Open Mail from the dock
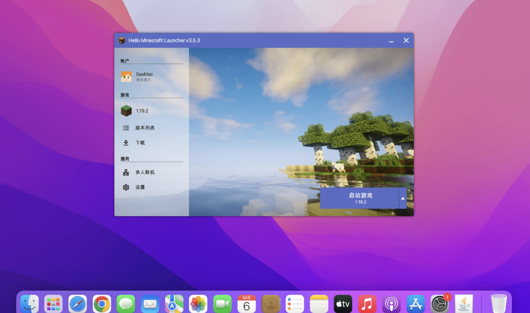 [x=150, y=304]
